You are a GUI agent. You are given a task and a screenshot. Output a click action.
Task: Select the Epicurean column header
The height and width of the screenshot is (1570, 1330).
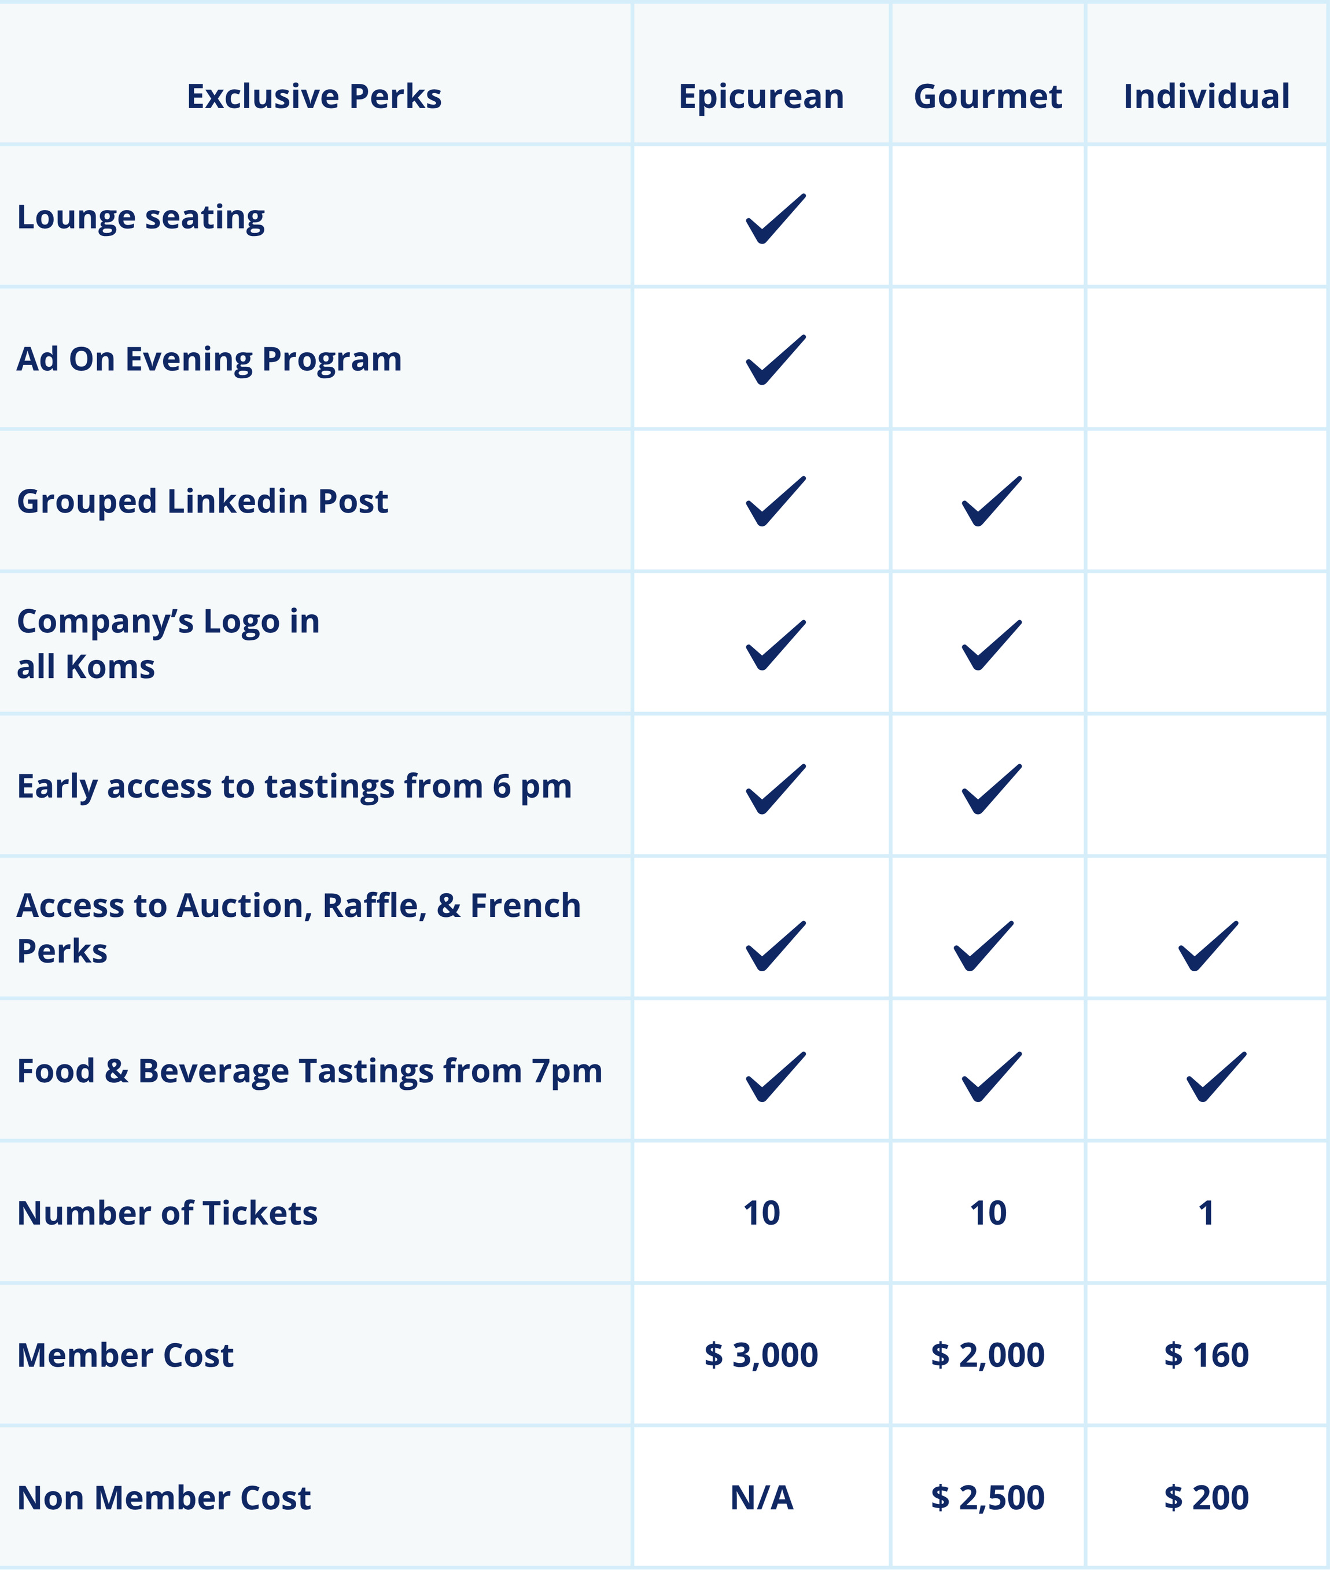click(761, 97)
